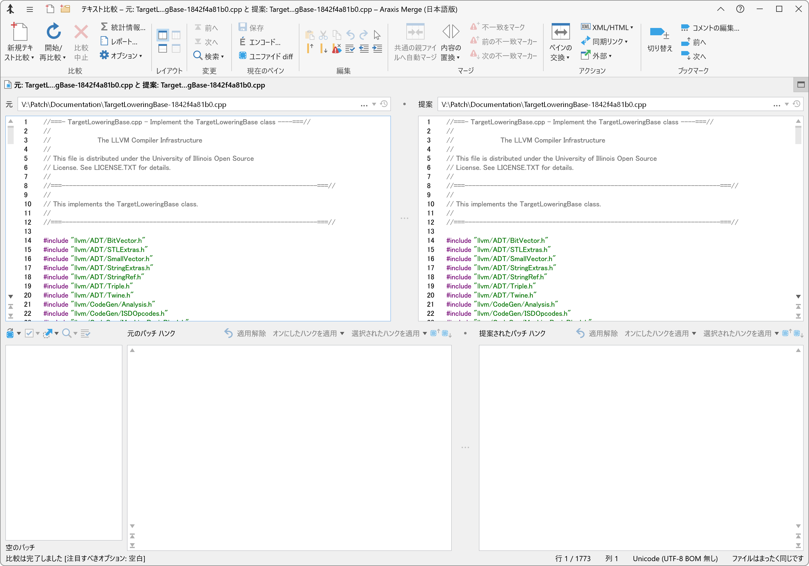Expand the left オンにしたハンクを適用 dropdown arrow
This screenshot has height=566, width=809.
click(x=342, y=333)
